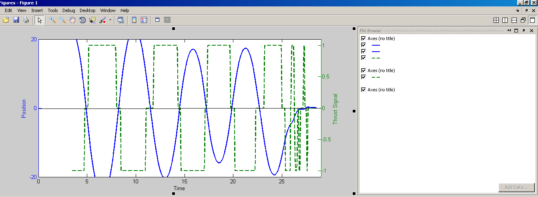
Task: Uncheck the bottom Axes (no title) checkbox
Action: pos(363,90)
